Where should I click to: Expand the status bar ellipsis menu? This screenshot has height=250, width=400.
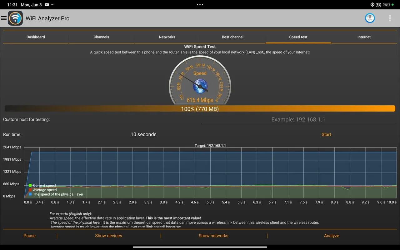(200, 4)
